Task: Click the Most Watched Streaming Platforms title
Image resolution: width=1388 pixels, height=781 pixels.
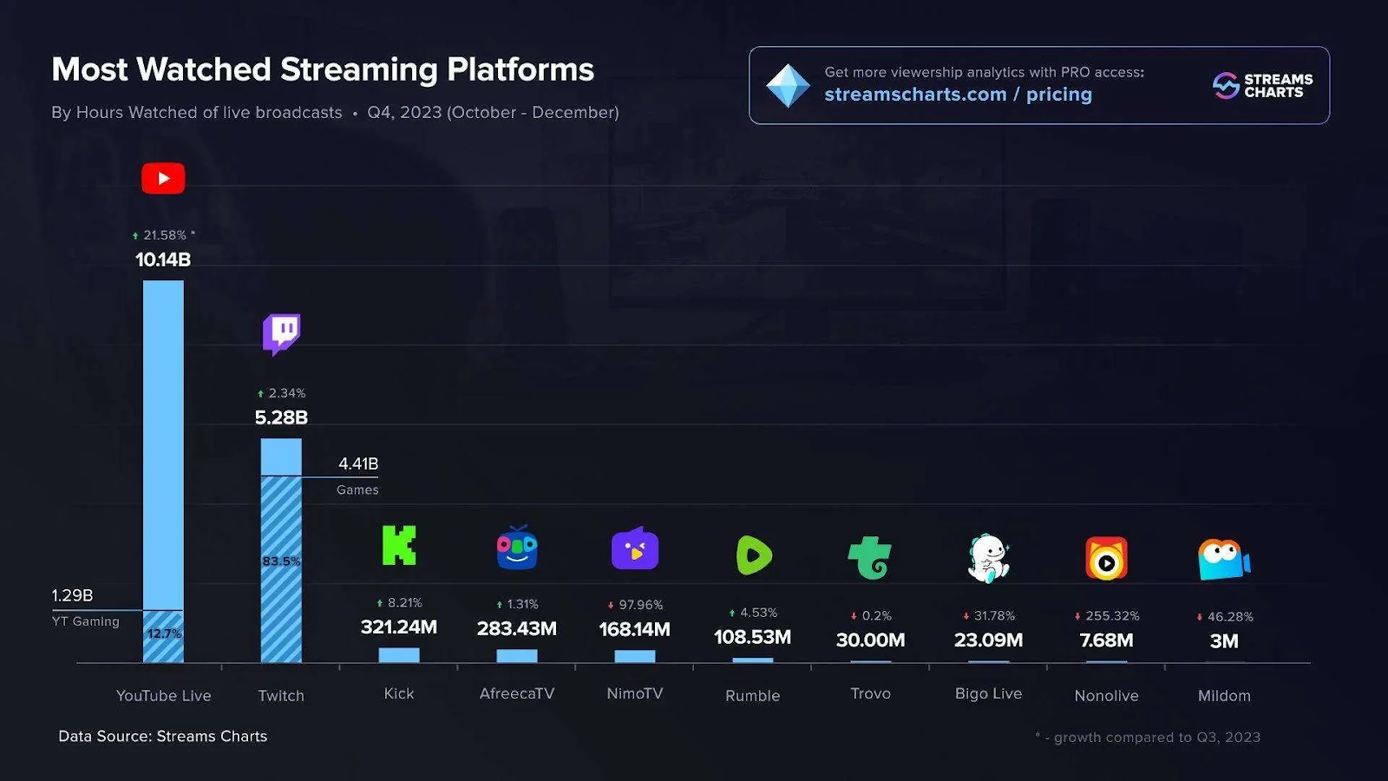Action: (x=323, y=69)
